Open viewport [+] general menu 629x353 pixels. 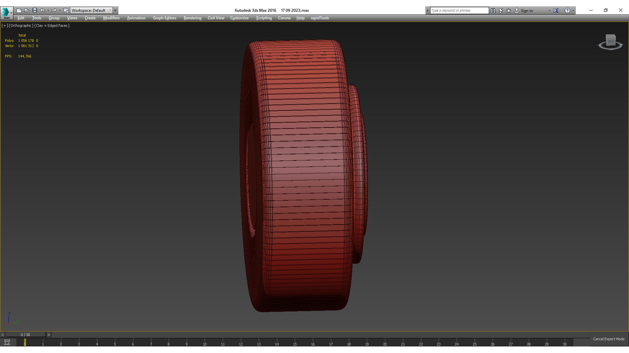(x=5, y=25)
